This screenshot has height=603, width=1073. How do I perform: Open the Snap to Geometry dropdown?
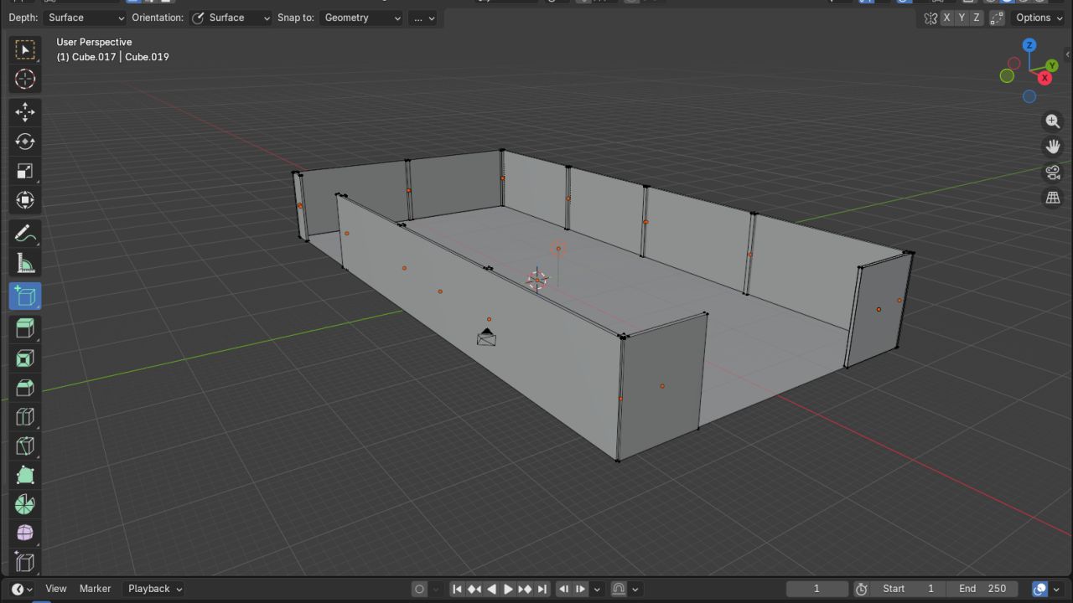(360, 18)
